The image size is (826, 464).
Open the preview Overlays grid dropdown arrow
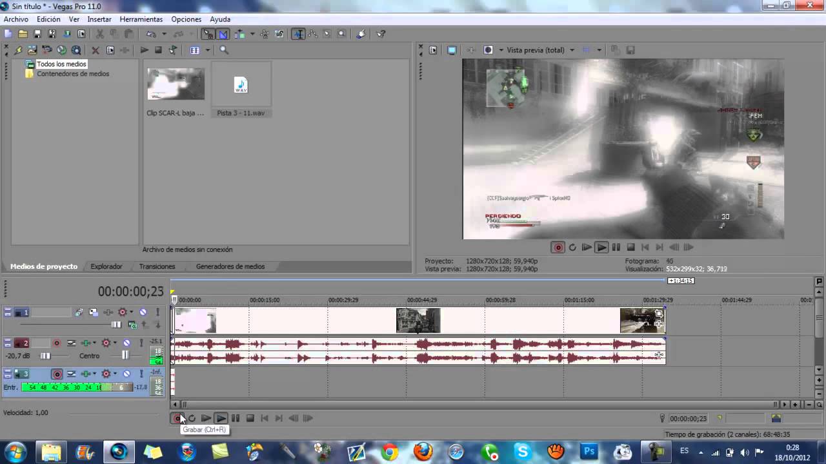(599, 50)
